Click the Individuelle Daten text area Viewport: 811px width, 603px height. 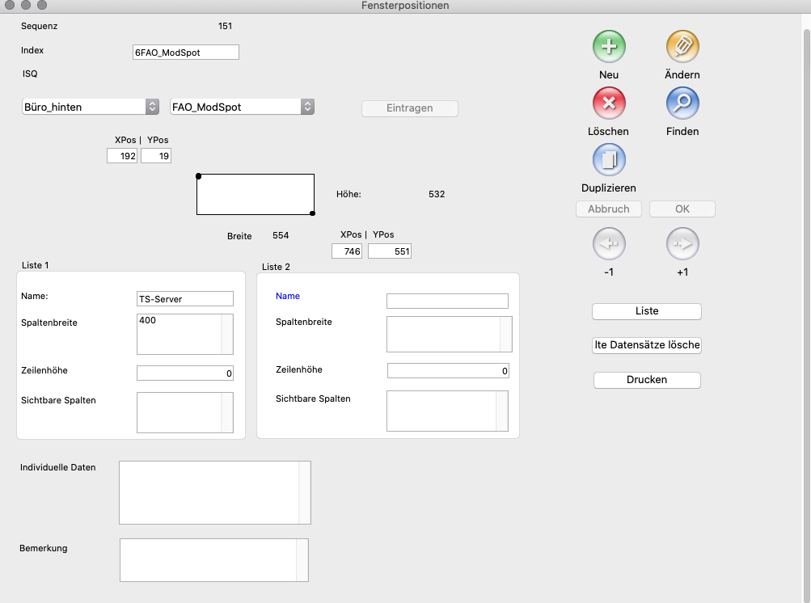click(x=209, y=492)
